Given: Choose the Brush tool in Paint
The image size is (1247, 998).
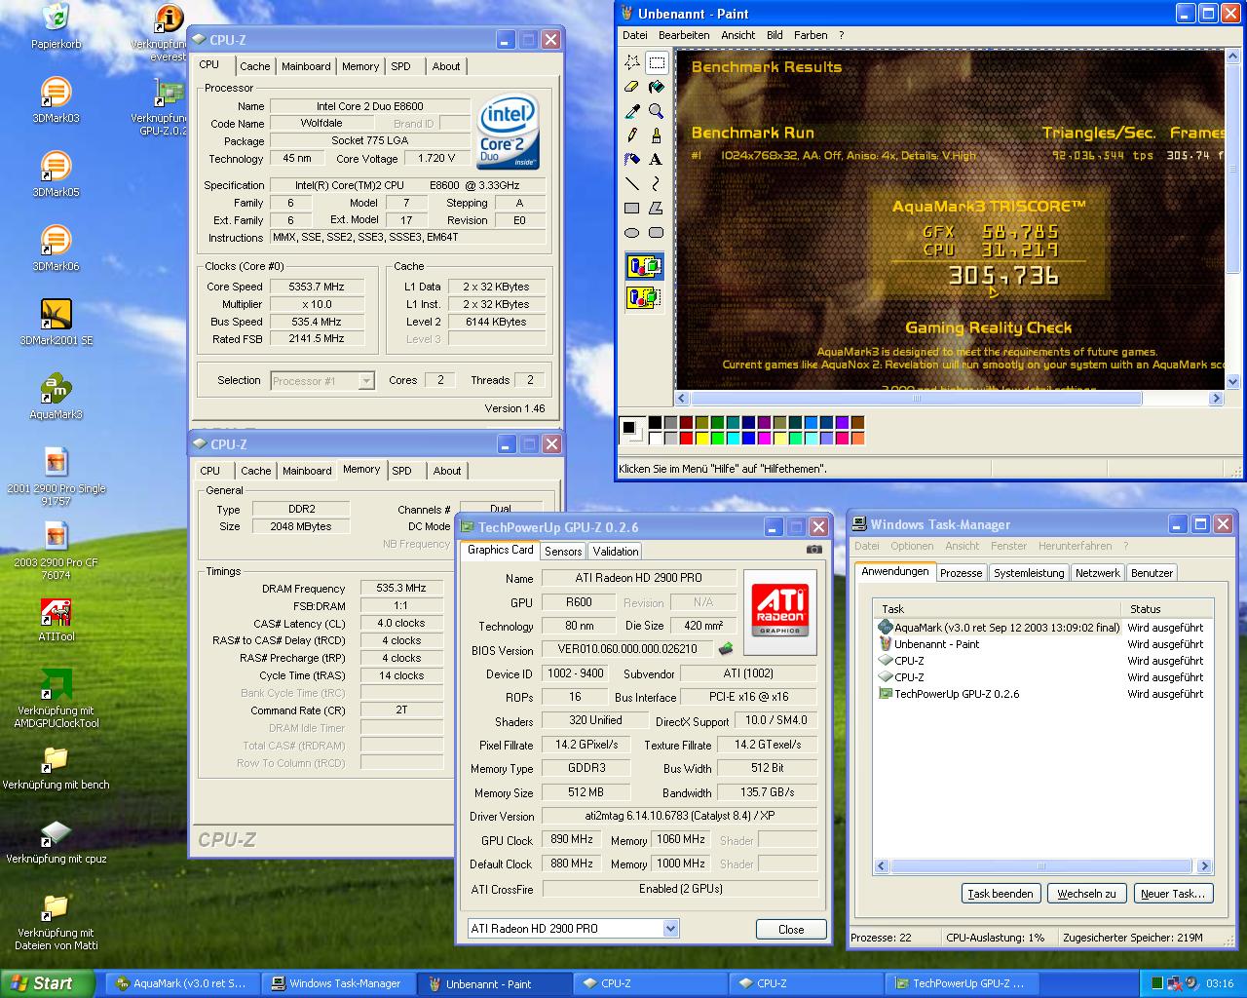Looking at the screenshot, I should 657,134.
